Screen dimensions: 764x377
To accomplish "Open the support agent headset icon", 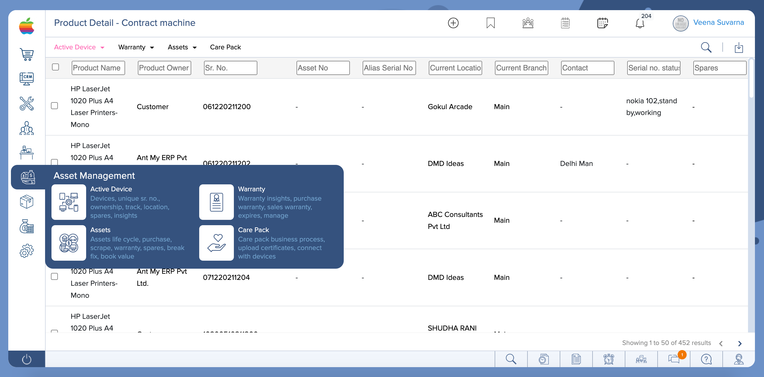I will pos(739,359).
